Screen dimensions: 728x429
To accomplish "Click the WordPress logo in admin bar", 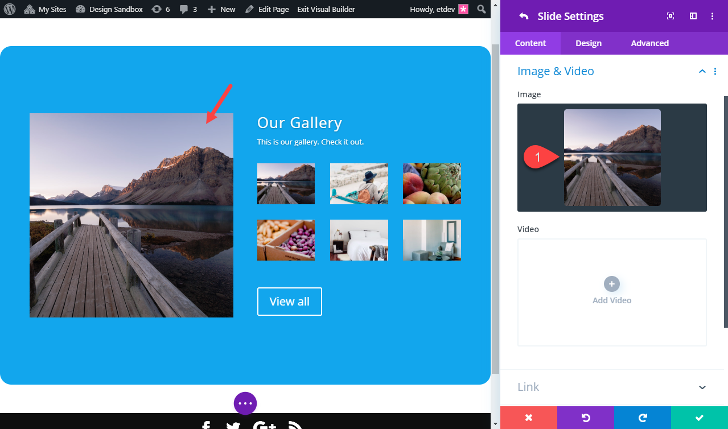I will coord(9,9).
